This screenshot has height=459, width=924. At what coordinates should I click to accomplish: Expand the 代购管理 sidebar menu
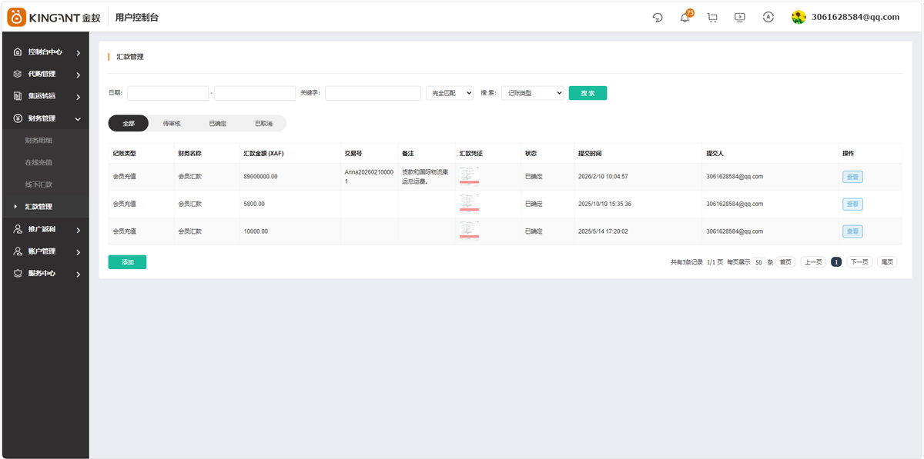pyautogui.click(x=45, y=75)
